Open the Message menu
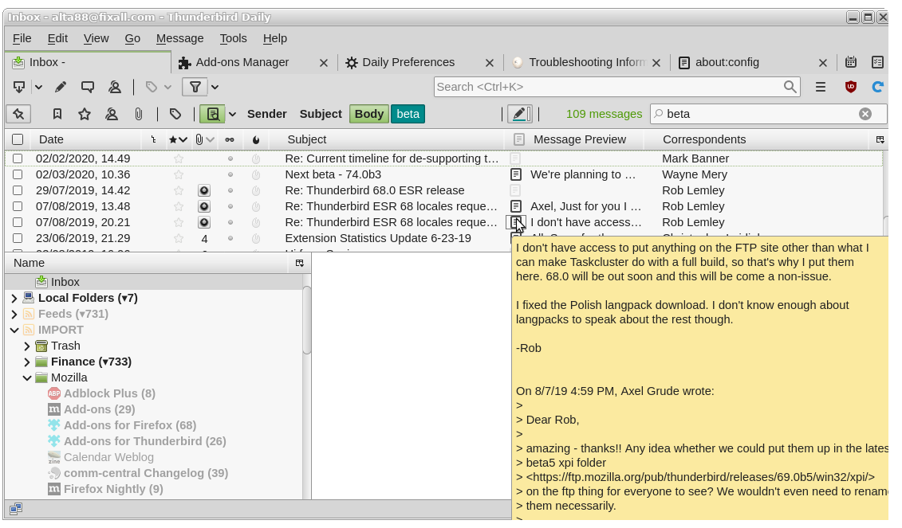 pyautogui.click(x=179, y=38)
